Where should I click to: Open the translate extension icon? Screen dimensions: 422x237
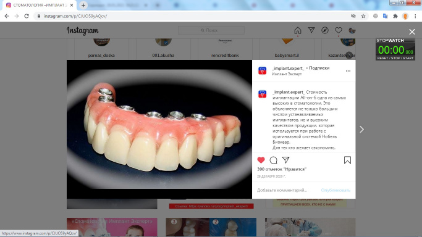[x=385, y=16]
